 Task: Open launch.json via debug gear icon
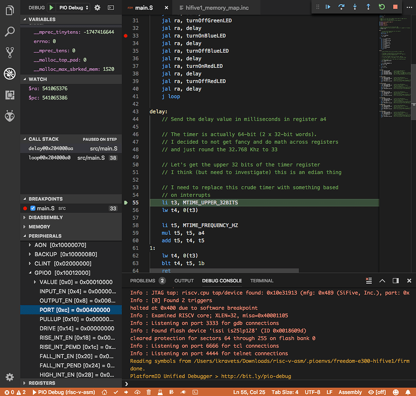point(97,8)
